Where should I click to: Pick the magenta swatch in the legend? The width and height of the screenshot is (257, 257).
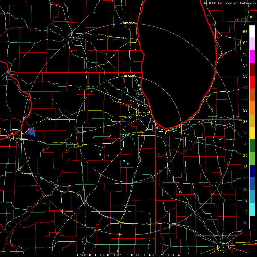coord(252,57)
